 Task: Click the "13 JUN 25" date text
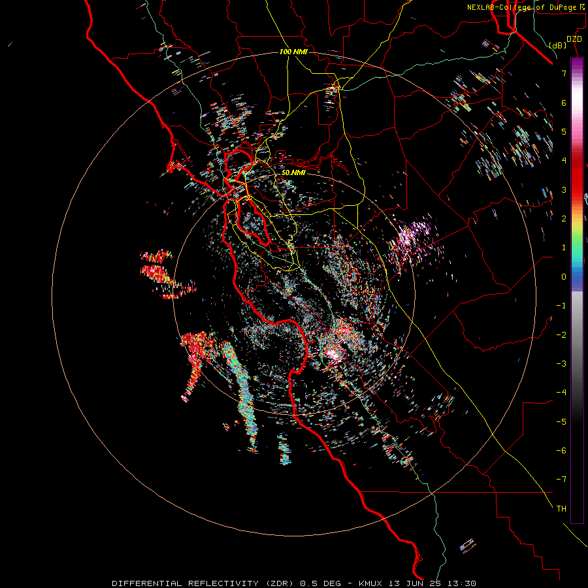pyautogui.click(x=416, y=583)
